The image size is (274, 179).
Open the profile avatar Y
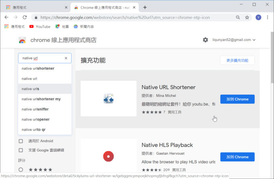coord(258,17)
